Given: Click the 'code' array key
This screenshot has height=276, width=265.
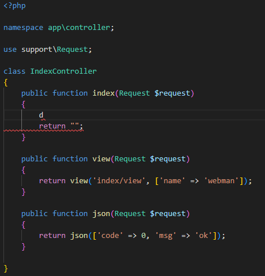Looking at the screenshot, I should tap(110, 236).
